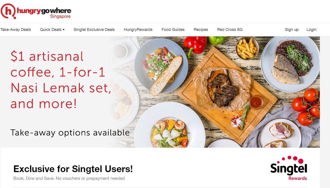Click the Take-away options available text
The image size is (330, 188).
pyautogui.click(x=70, y=133)
